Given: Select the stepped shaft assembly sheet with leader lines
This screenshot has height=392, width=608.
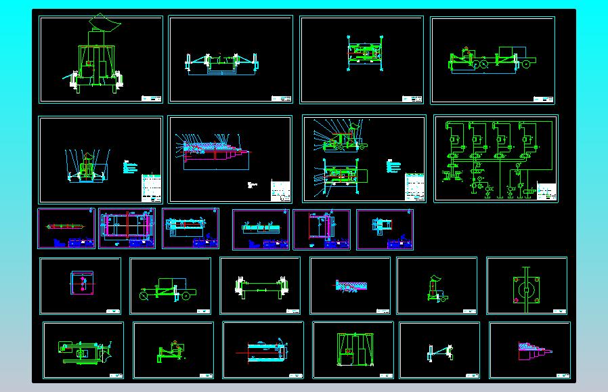Looking at the screenshot, I should pos(230,159).
